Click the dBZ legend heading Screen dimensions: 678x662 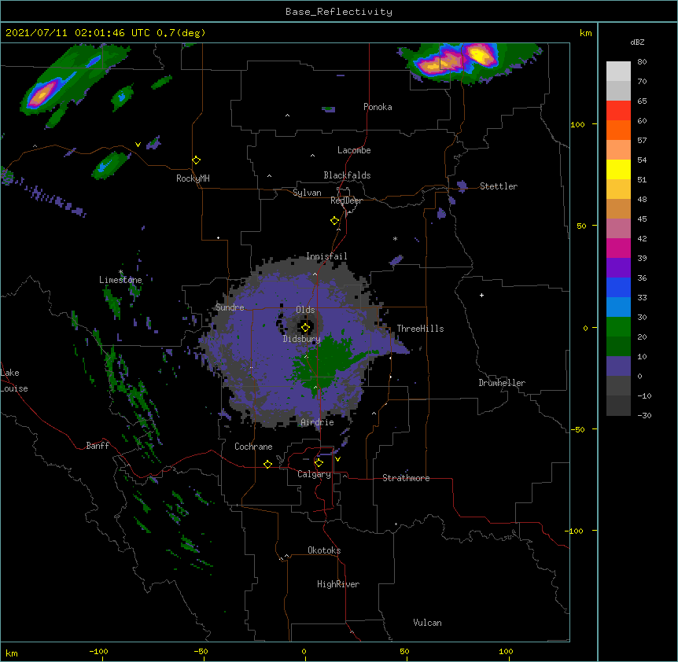[637, 42]
